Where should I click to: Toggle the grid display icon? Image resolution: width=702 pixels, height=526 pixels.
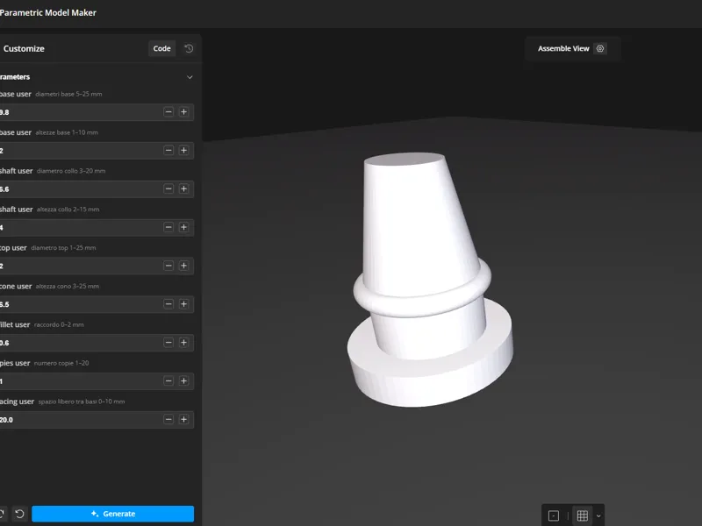click(x=583, y=515)
